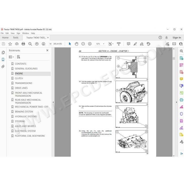Open attachments paperclip panel
Screen dimensions: 184x184
coord(3,67)
